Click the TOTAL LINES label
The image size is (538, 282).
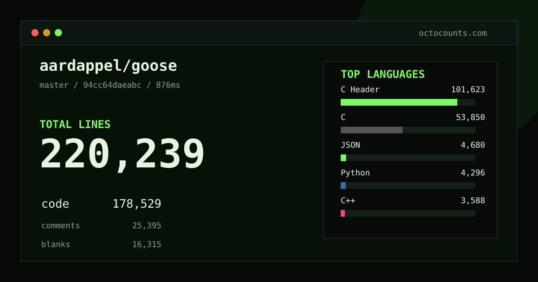coord(75,124)
